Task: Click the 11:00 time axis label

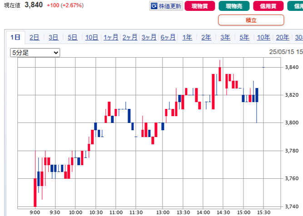Action: pyautogui.click(x=116, y=212)
